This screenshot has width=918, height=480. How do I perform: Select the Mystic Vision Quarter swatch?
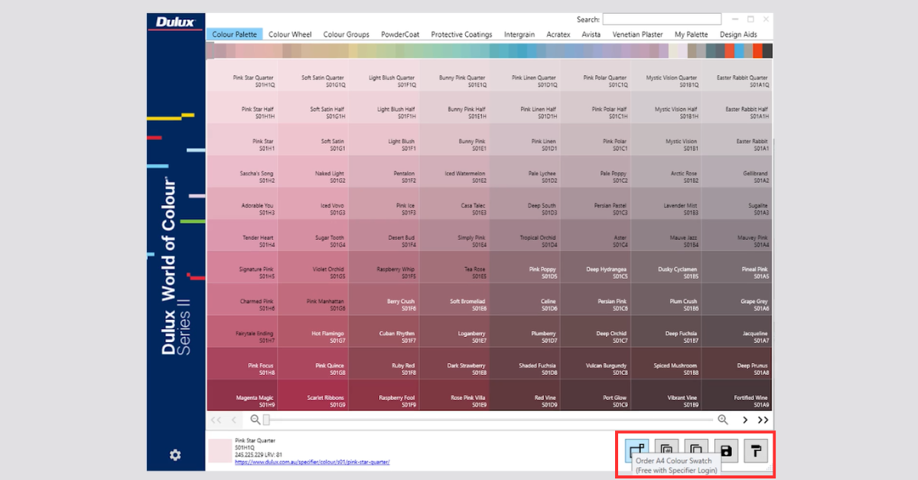pyautogui.click(x=666, y=75)
